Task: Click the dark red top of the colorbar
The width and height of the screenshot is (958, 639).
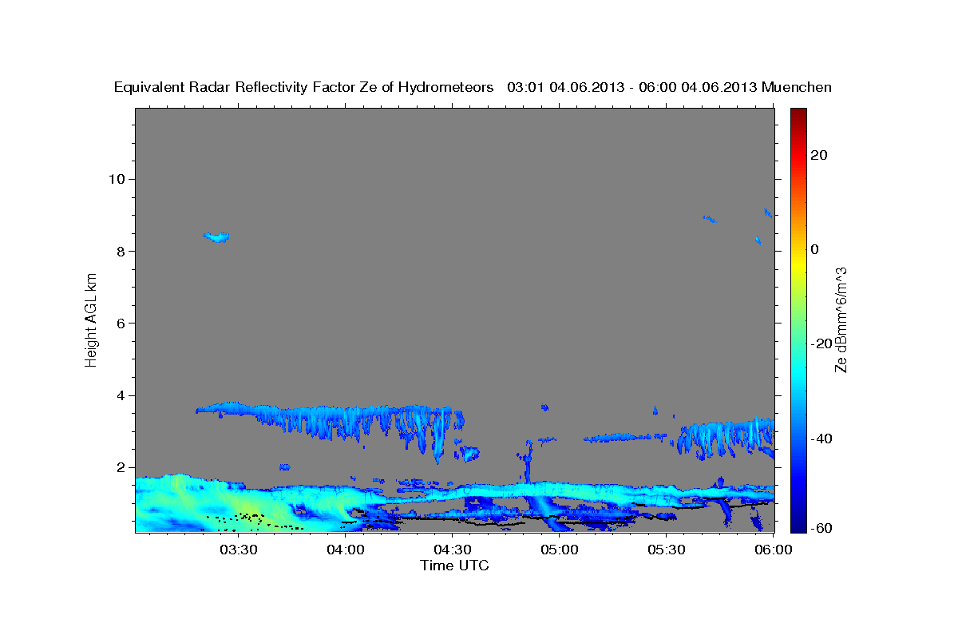Action: point(798,114)
